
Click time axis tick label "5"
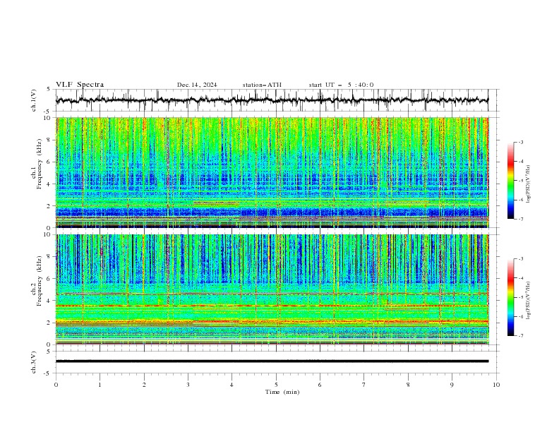pos(276,385)
